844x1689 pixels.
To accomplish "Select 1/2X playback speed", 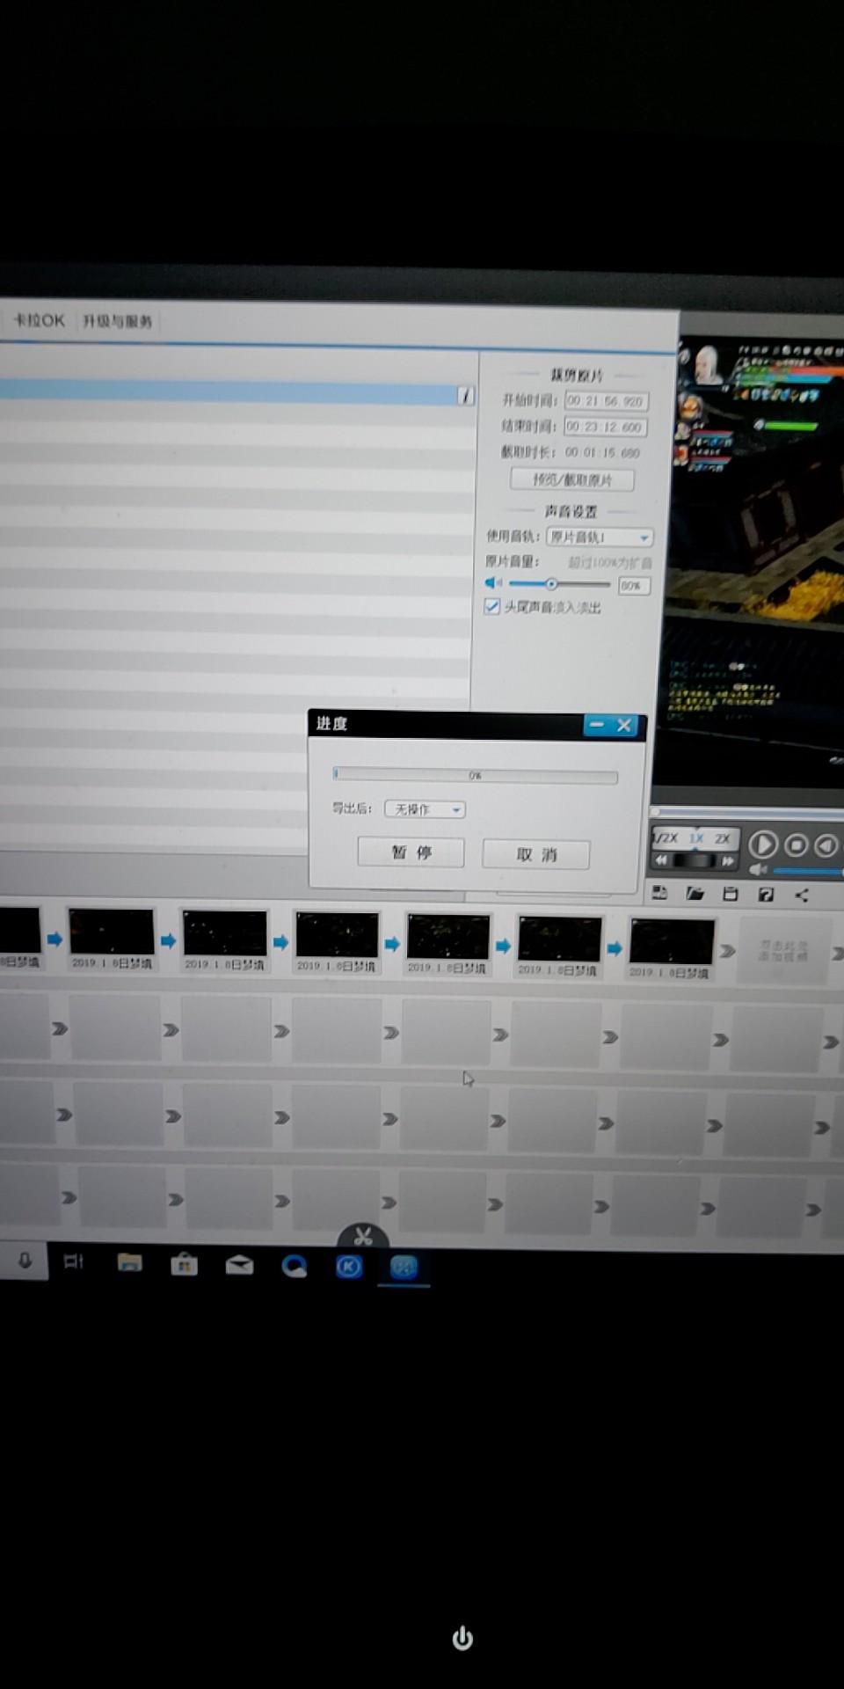I will (x=666, y=837).
